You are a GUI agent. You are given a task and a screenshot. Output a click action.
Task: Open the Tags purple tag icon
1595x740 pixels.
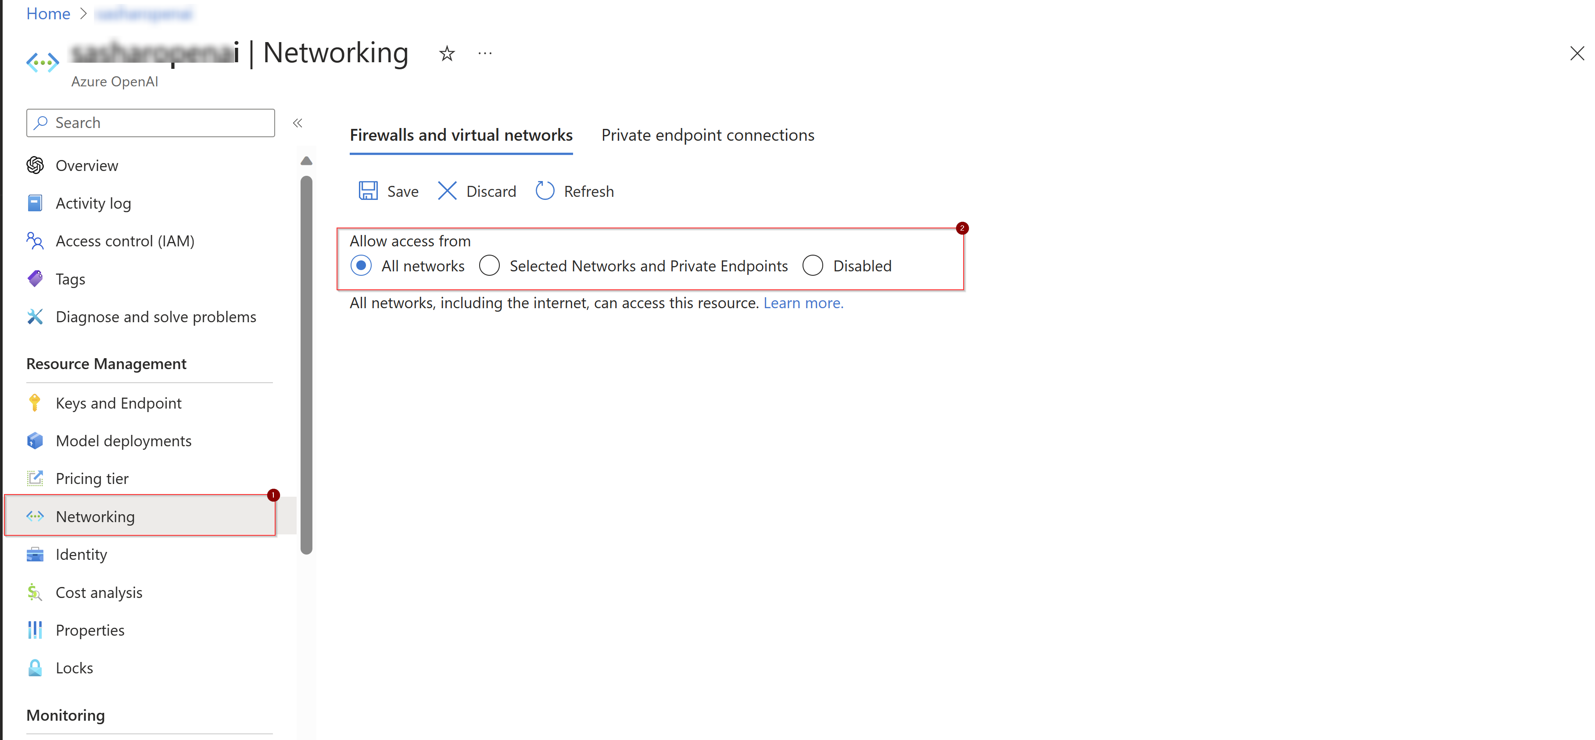(x=35, y=278)
